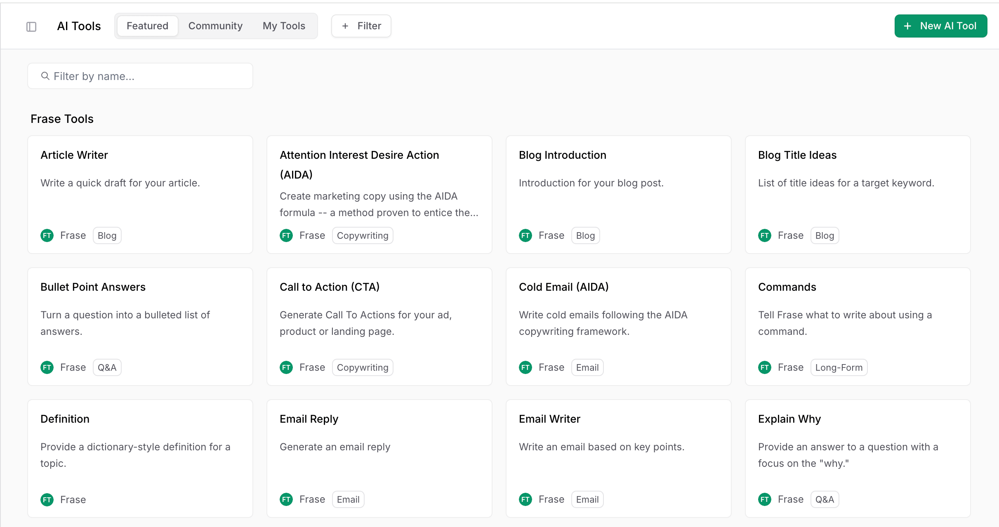Viewport: 999px width, 527px height.
Task: Switch to the Community tab
Action: click(215, 26)
